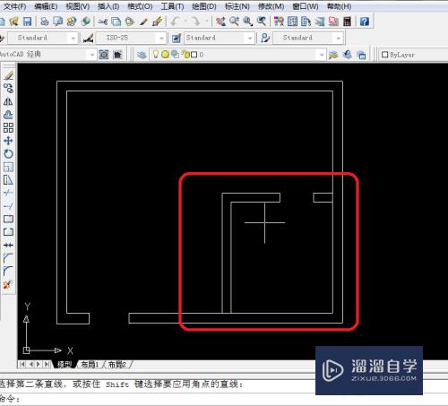Click the Open file icon

coord(14,22)
